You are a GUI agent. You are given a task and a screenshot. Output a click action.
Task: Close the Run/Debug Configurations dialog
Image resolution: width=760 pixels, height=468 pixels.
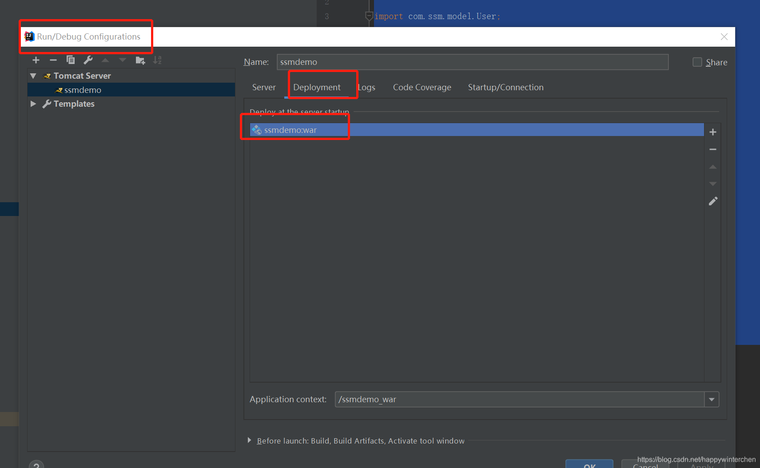click(x=724, y=36)
